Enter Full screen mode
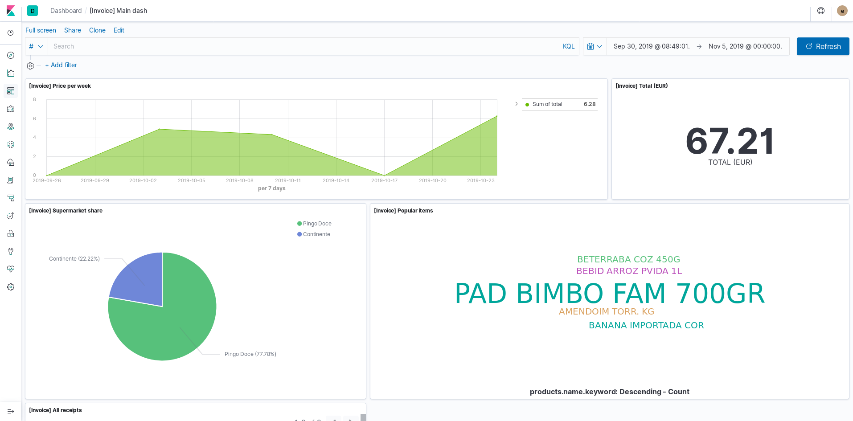Viewport: 853px width, 421px height. [x=41, y=30]
